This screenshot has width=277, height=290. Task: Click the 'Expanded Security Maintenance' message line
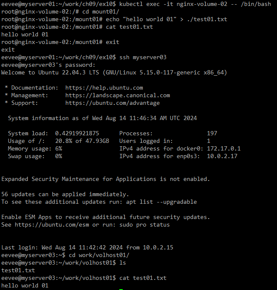(105, 179)
